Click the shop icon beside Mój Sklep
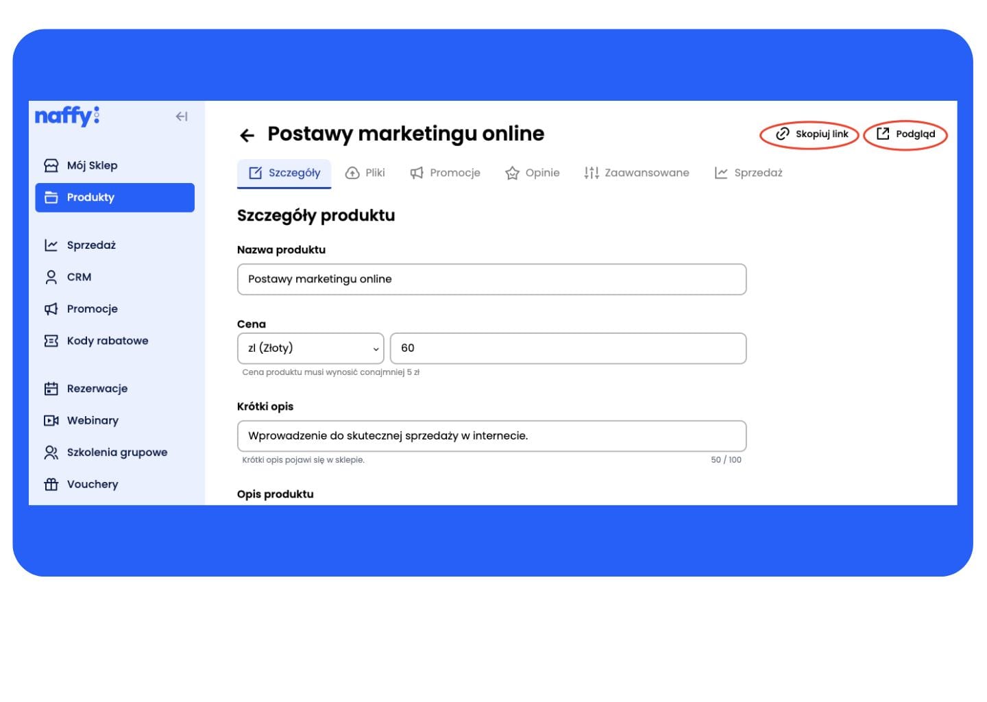987x702 pixels. pos(51,165)
